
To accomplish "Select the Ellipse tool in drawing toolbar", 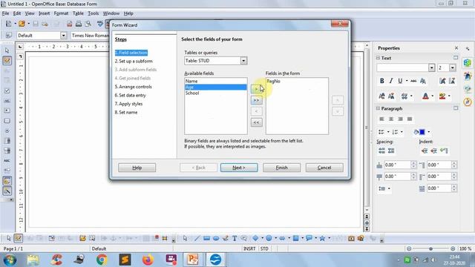I will pos(216,239).
